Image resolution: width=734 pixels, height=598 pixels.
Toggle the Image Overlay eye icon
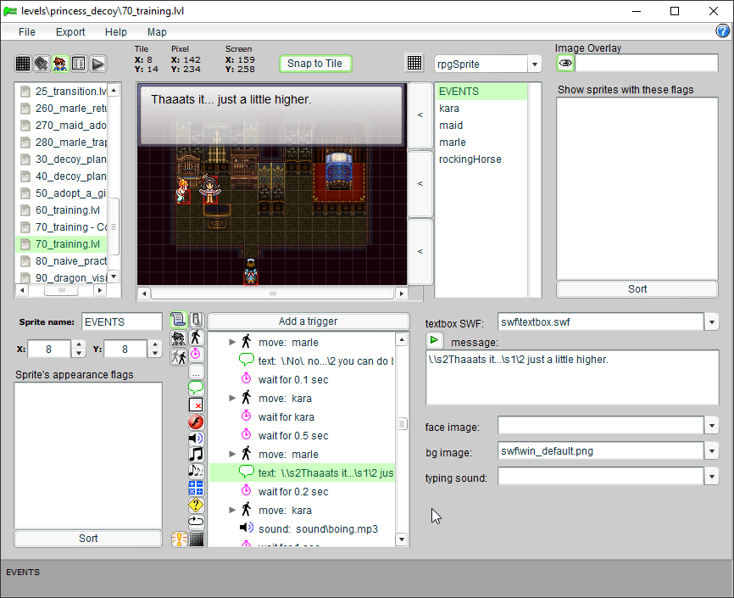click(565, 64)
